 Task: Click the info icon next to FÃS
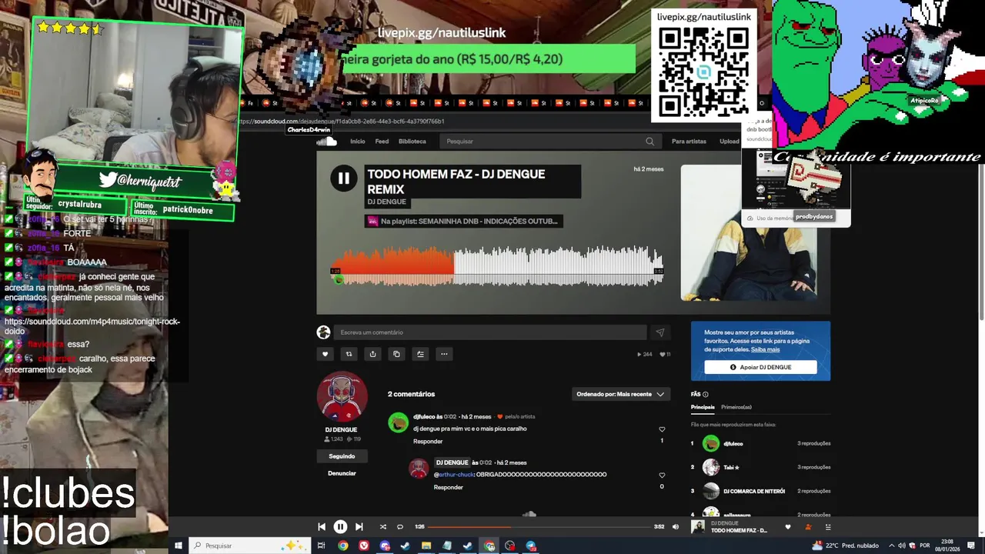tap(705, 395)
